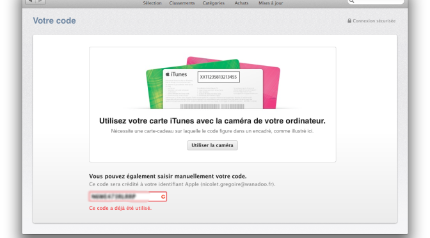Click the Votre code heading

pyautogui.click(x=54, y=20)
